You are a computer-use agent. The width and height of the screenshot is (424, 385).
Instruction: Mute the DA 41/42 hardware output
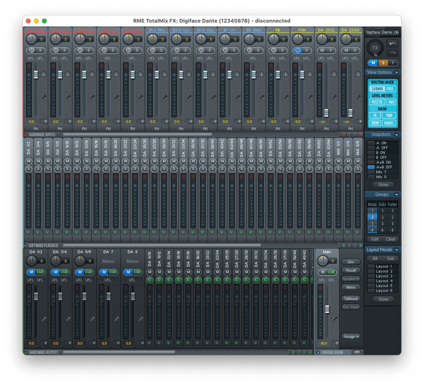tap(304, 272)
